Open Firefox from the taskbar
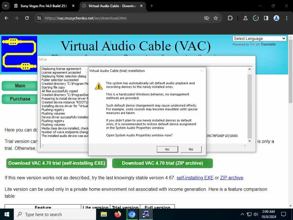 coord(118,214)
